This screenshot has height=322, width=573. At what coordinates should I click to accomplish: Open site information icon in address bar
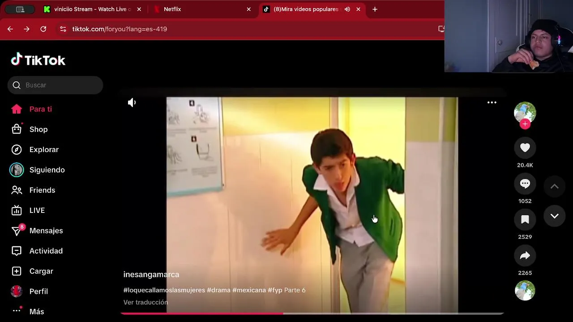pyautogui.click(x=63, y=29)
